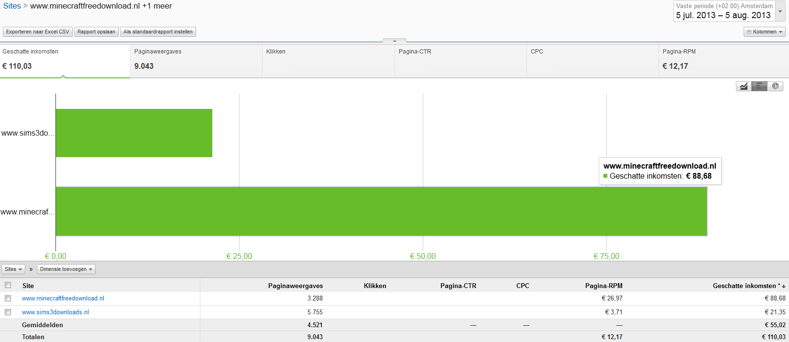Sort table by Paginaweergaves column header

point(296,286)
